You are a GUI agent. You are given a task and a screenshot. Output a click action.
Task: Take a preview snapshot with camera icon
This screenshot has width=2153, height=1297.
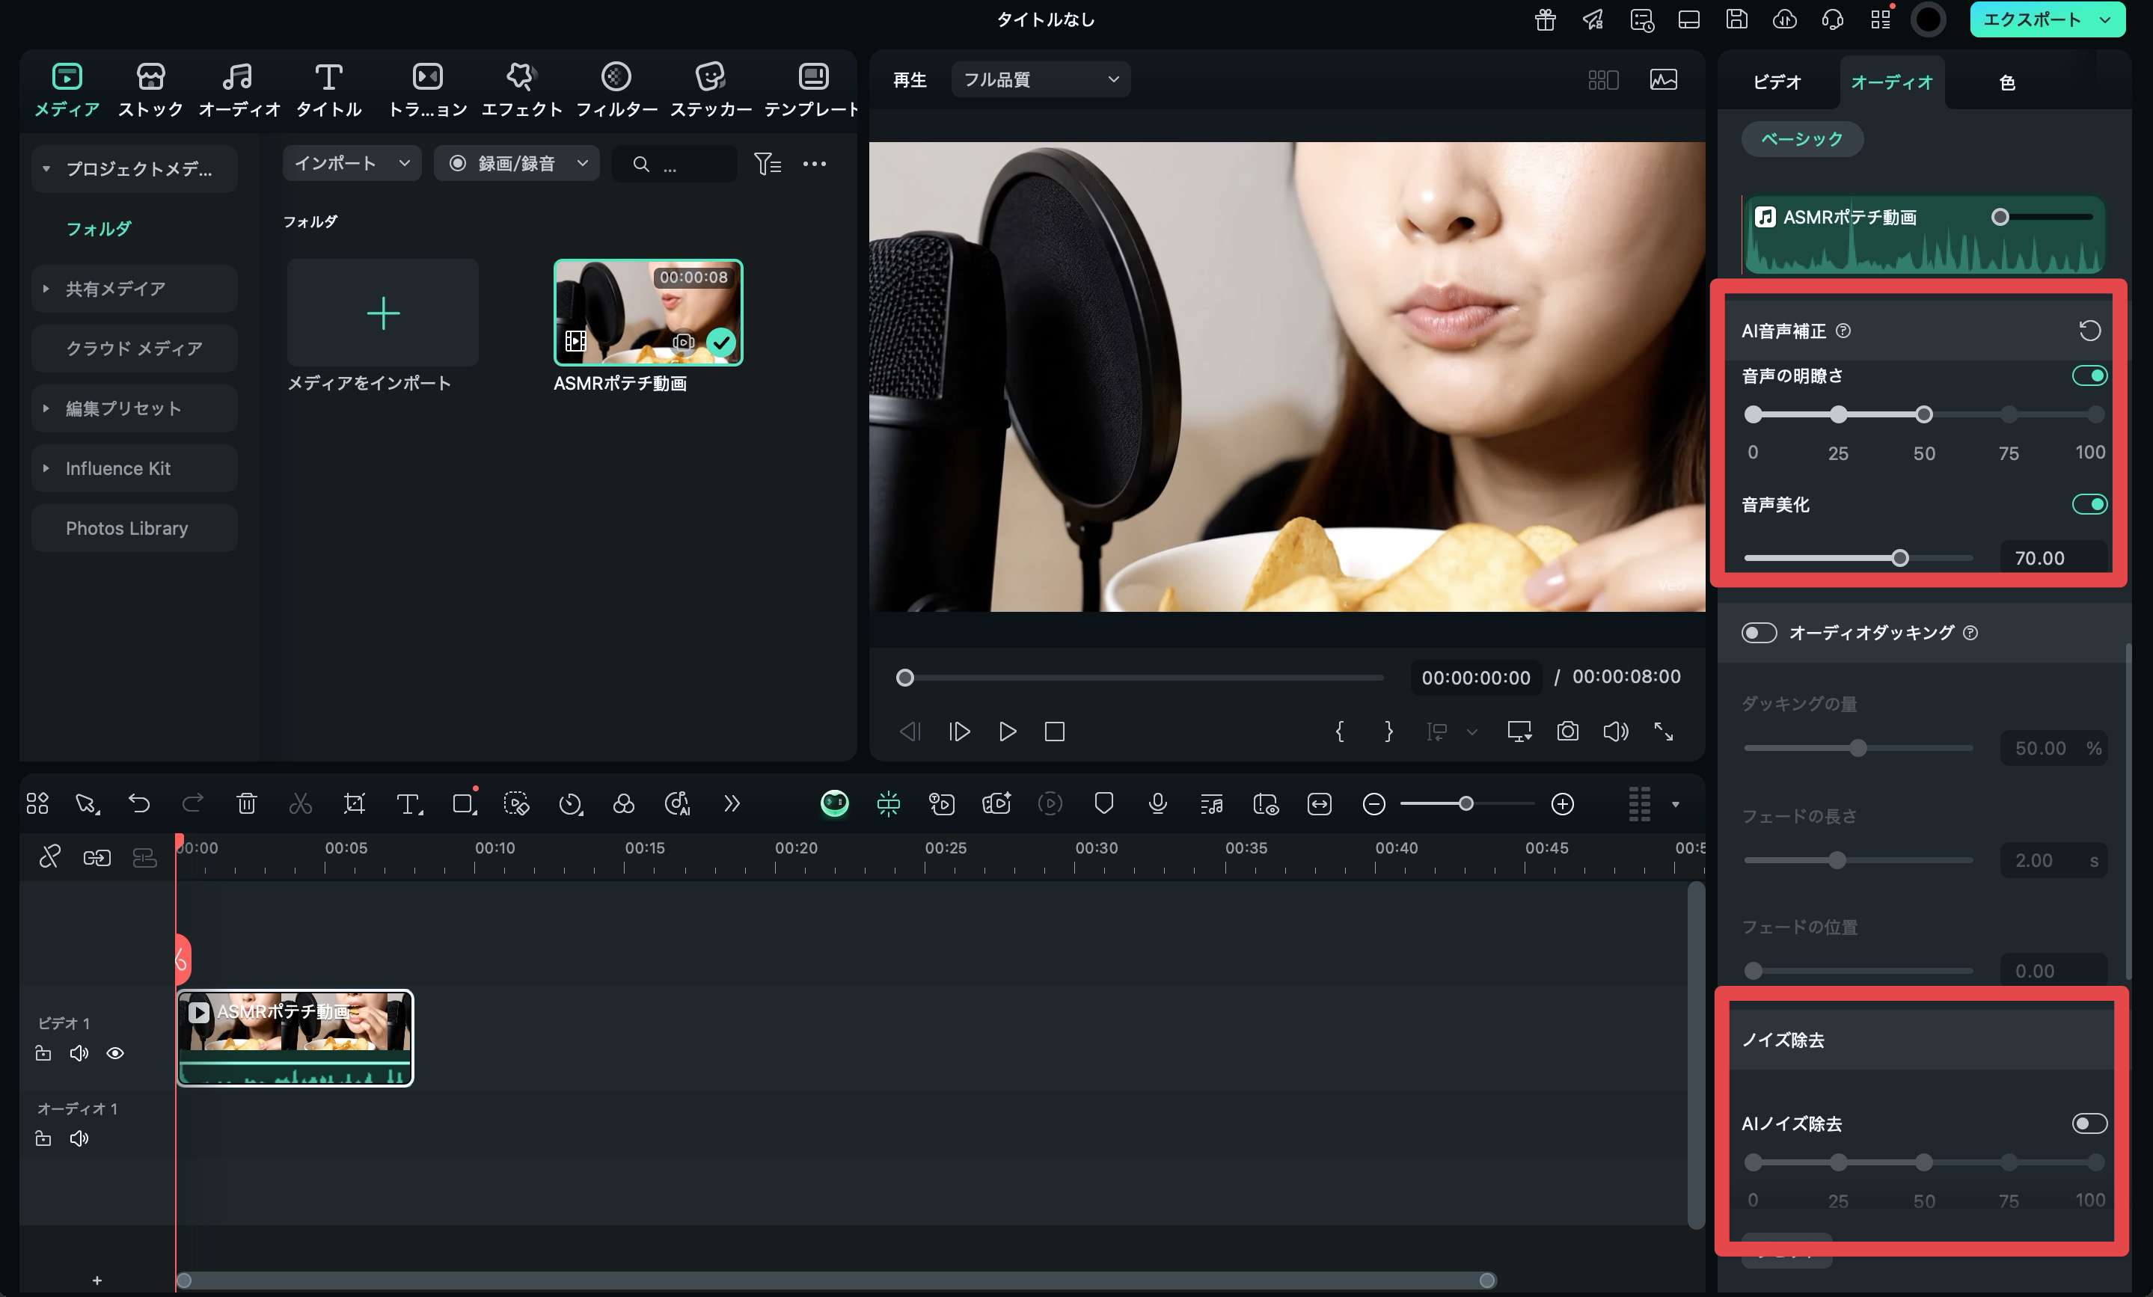(1567, 731)
